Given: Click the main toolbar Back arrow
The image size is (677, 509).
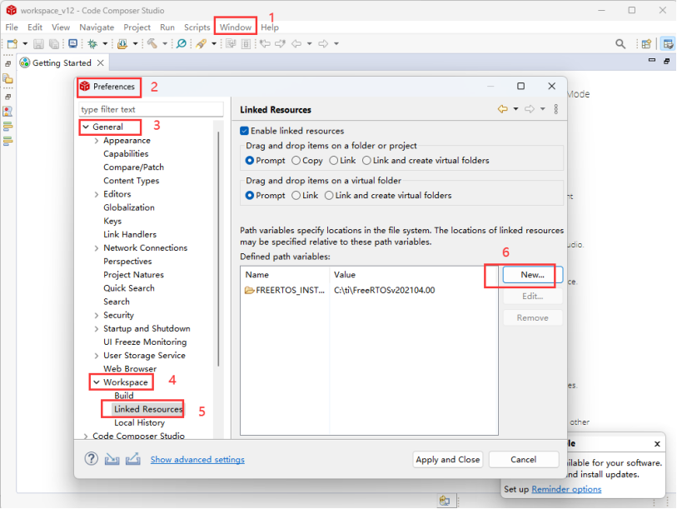Looking at the screenshot, I should click(x=296, y=43).
